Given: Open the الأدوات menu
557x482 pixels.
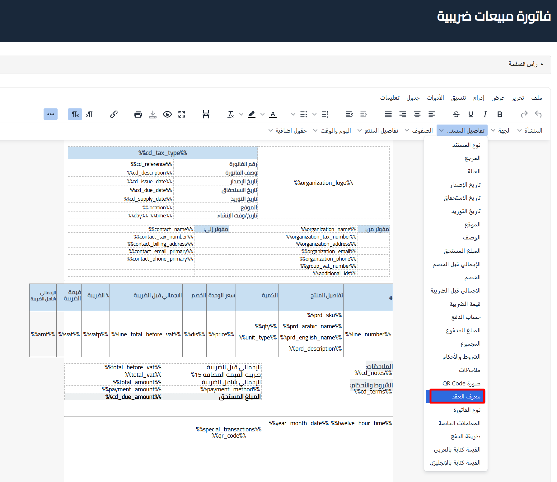Looking at the screenshot, I should 435,98.
